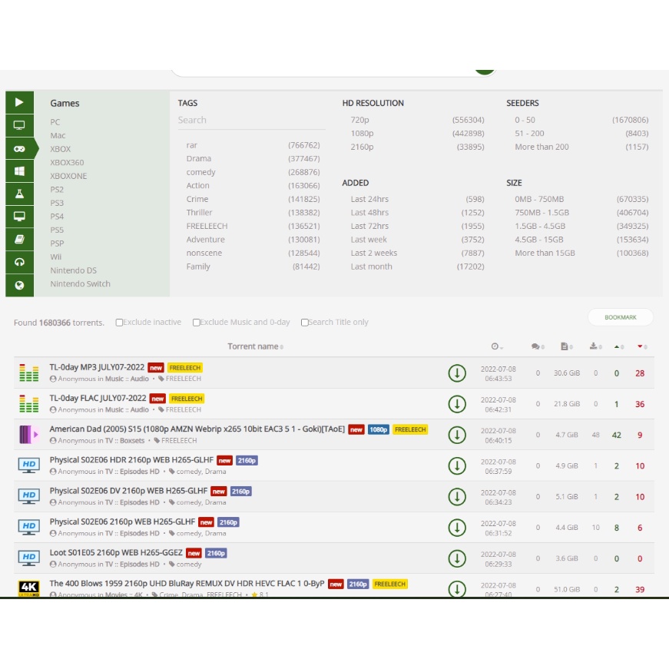The image size is (669, 669).
Task: Sort torrents by file size column
Action: point(566,346)
